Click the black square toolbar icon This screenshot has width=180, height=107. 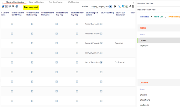[x=13, y=6]
